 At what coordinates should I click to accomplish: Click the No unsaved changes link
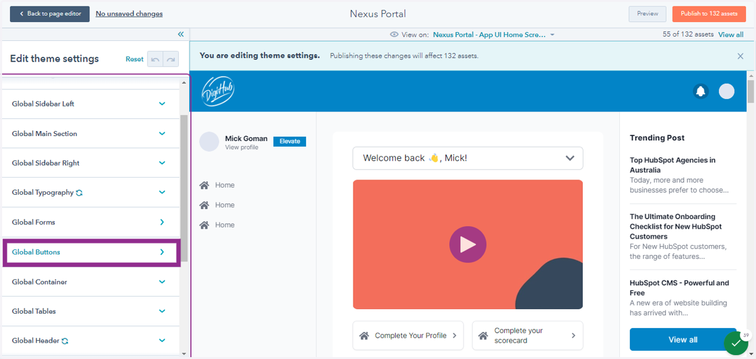(129, 14)
